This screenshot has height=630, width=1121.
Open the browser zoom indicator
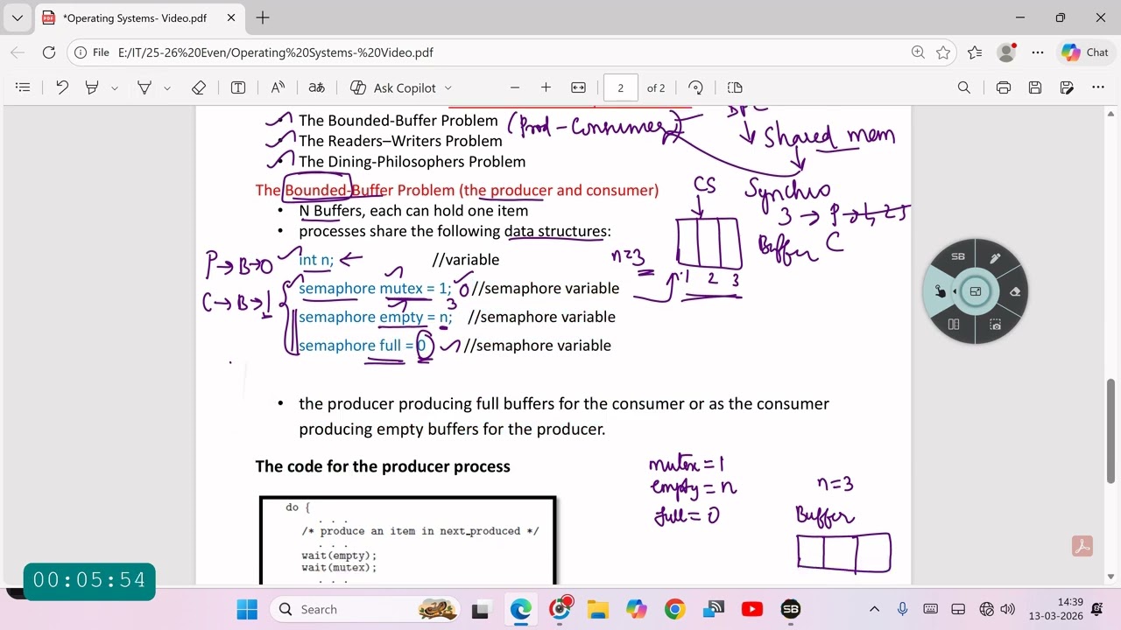click(x=918, y=52)
